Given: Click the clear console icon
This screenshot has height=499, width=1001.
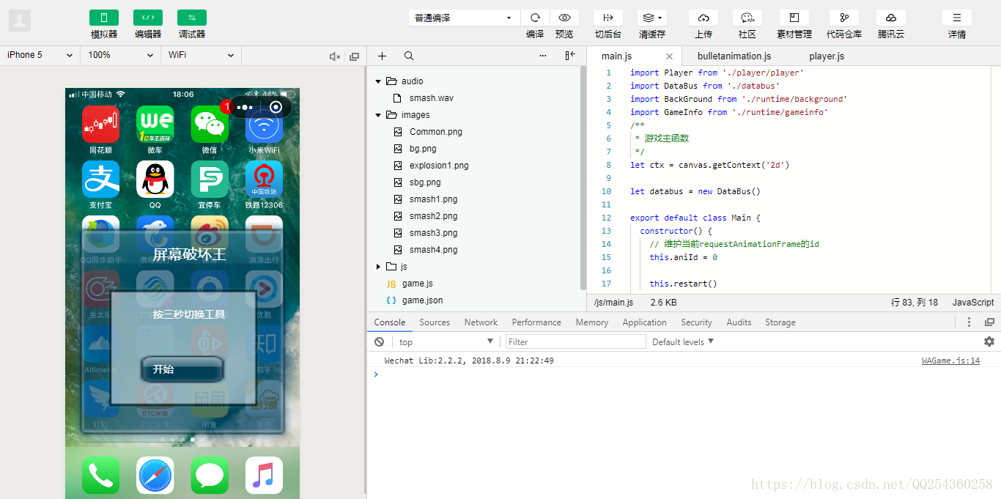Looking at the screenshot, I should tap(379, 342).
